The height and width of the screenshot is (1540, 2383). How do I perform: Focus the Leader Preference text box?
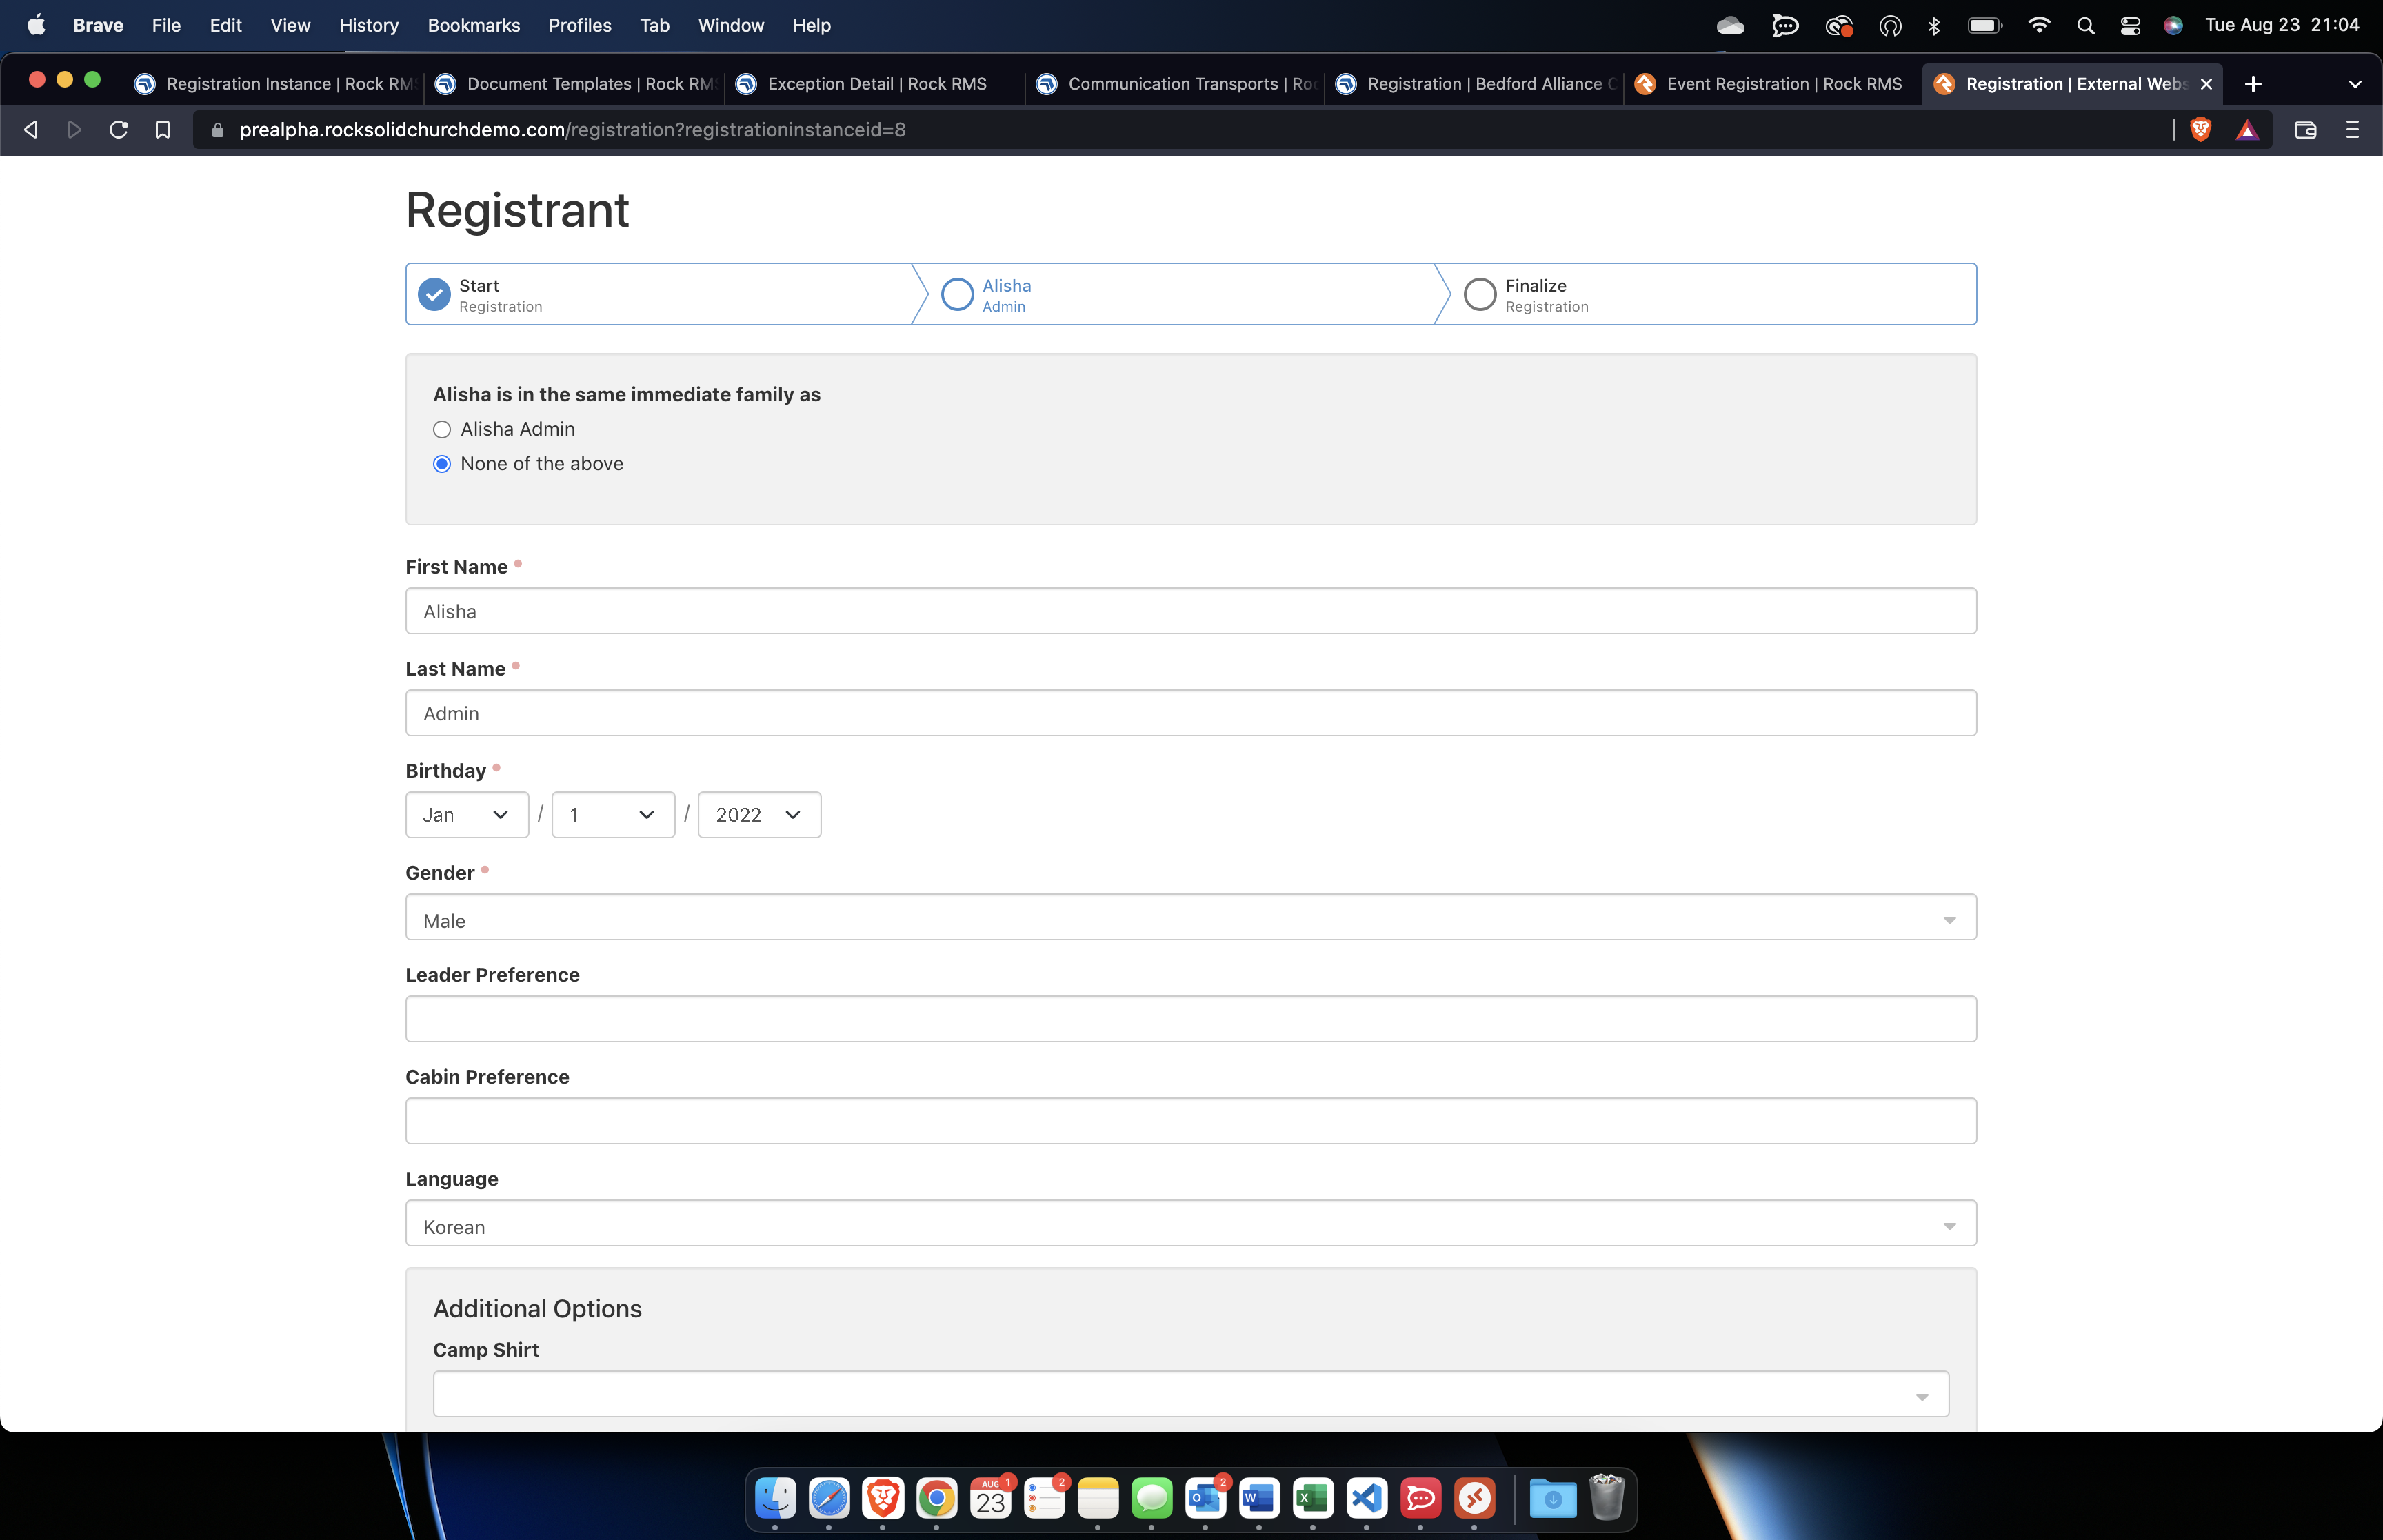[1191, 1019]
